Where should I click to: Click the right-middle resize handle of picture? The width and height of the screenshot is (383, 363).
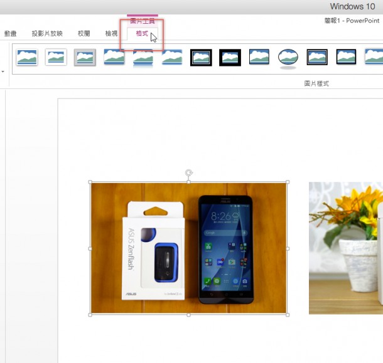(288, 249)
